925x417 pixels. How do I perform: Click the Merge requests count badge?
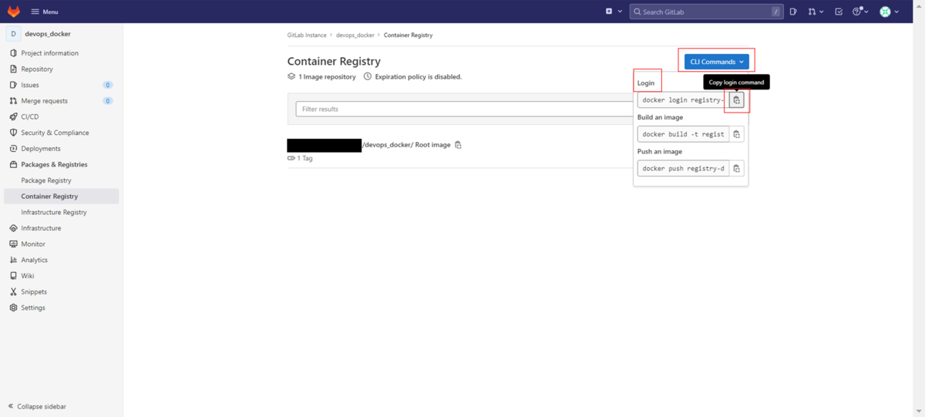click(x=108, y=101)
